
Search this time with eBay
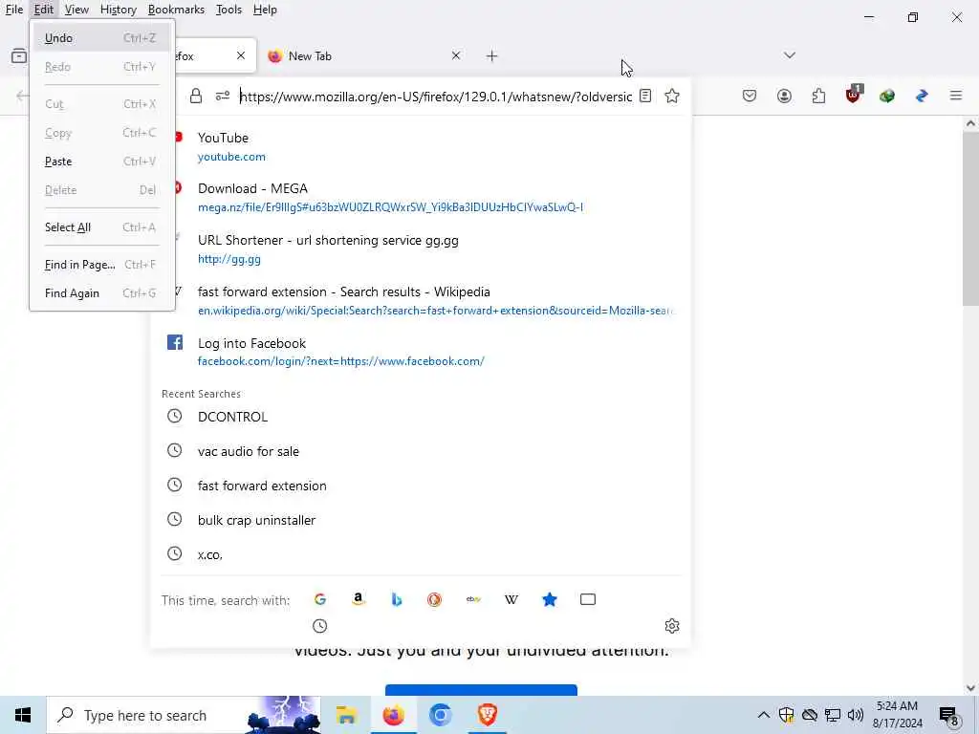point(473,599)
